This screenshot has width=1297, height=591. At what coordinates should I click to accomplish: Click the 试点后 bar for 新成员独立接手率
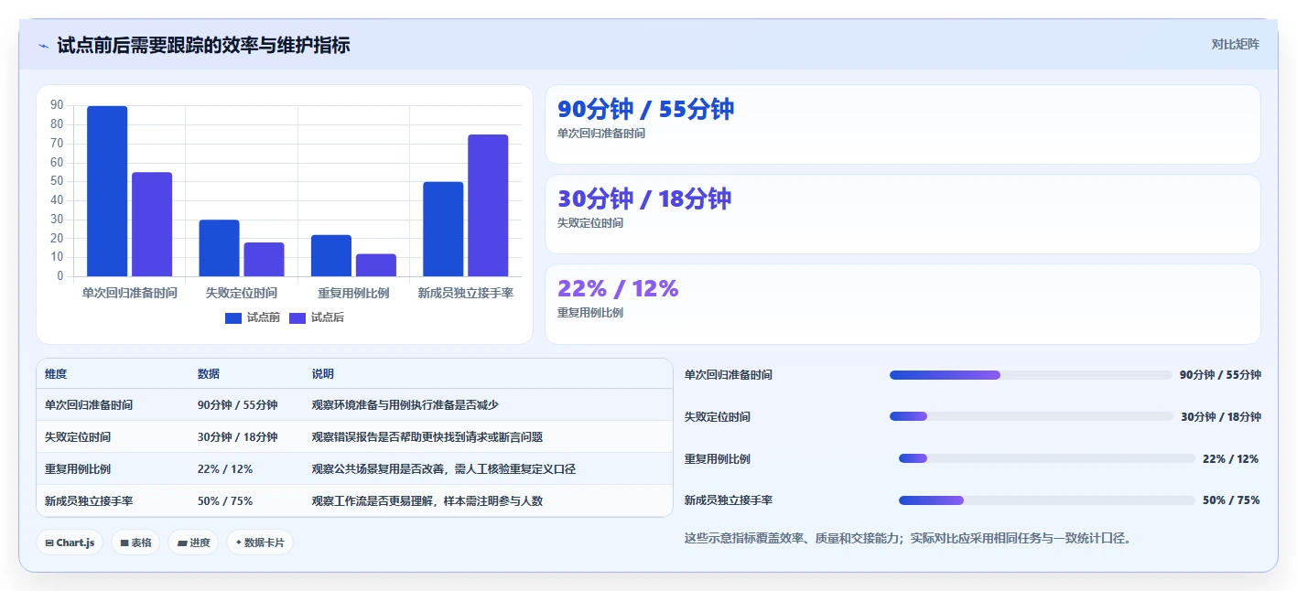[488, 205]
